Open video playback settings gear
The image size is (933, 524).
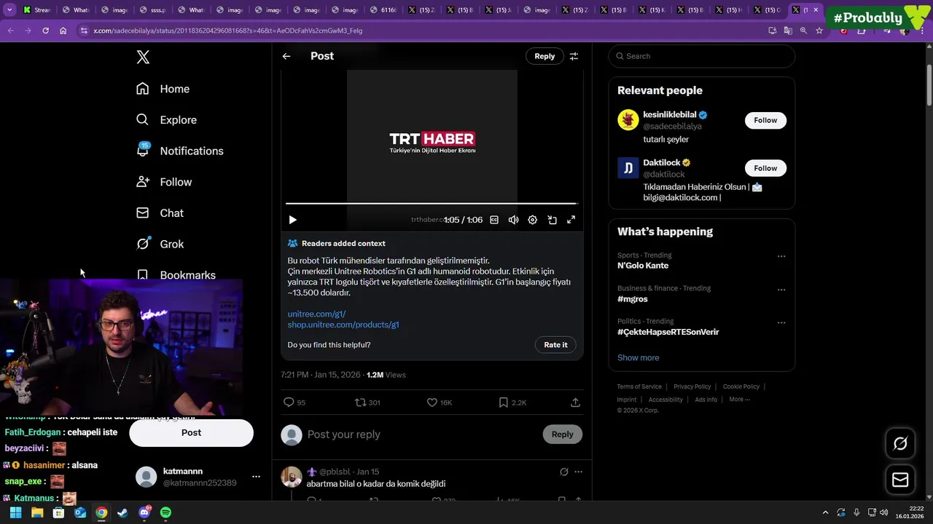[x=533, y=220]
